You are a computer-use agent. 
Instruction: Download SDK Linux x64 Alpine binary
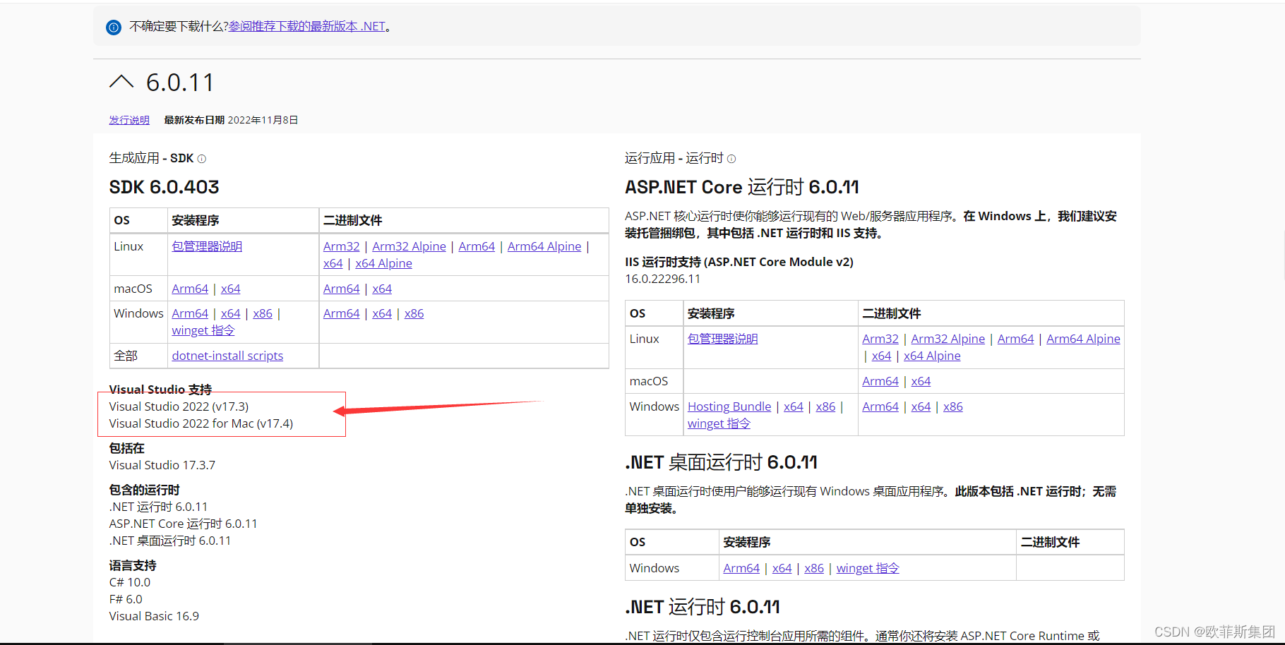pyautogui.click(x=383, y=263)
